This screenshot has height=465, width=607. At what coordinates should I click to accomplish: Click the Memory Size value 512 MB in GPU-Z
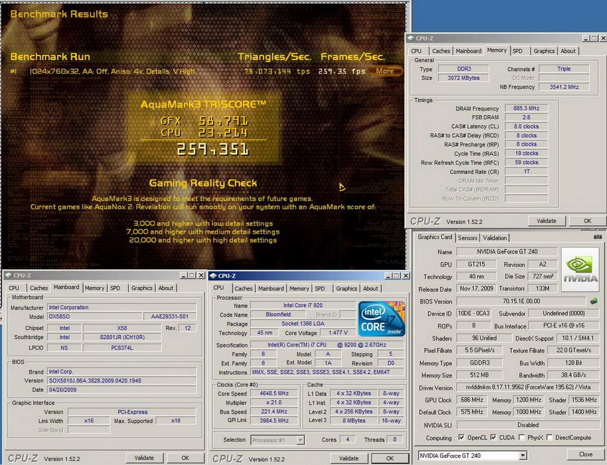pyautogui.click(x=479, y=375)
